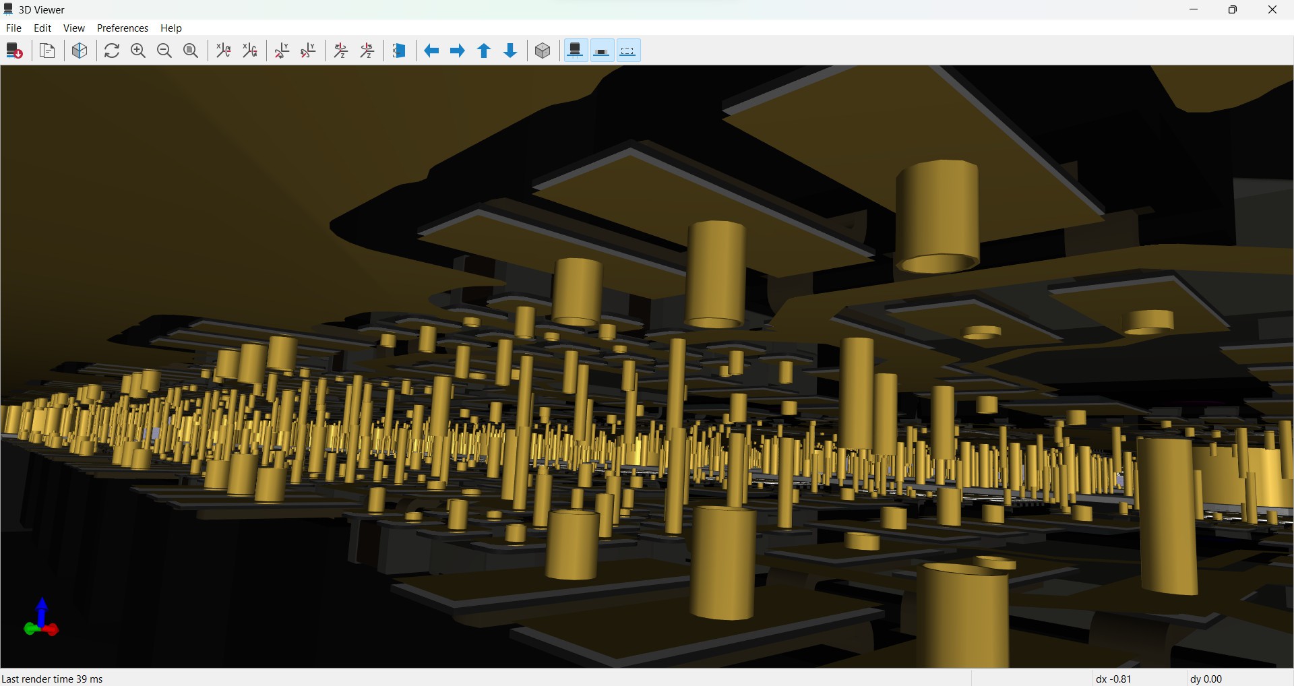Zoom out of the 3D view
Image resolution: width=1294 pixels, height=686 pixels.
pyautogui.click(x=164, y=51)
